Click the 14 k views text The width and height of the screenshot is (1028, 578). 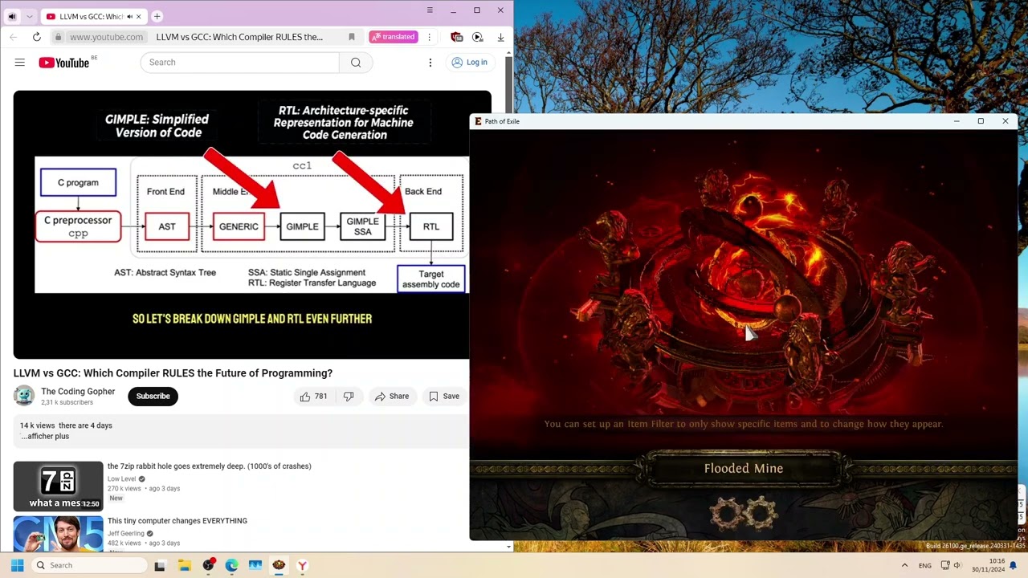[36, 425]
